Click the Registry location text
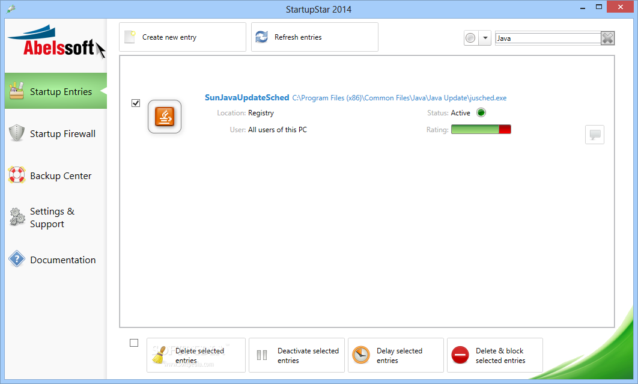638x384 pixels. tap(261, 113)
